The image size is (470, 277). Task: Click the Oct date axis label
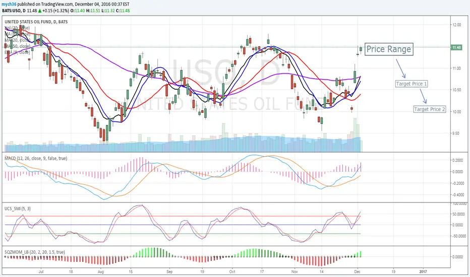point(232,271)
